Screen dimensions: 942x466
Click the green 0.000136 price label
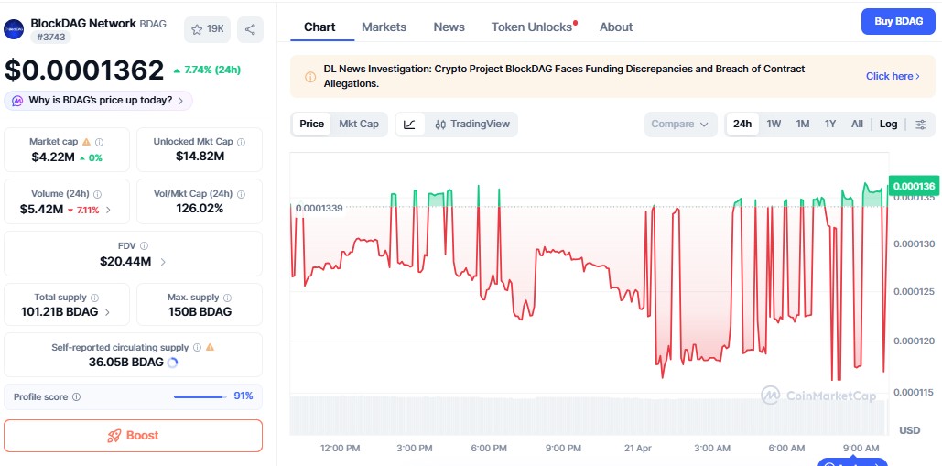(x=913, y=186)
